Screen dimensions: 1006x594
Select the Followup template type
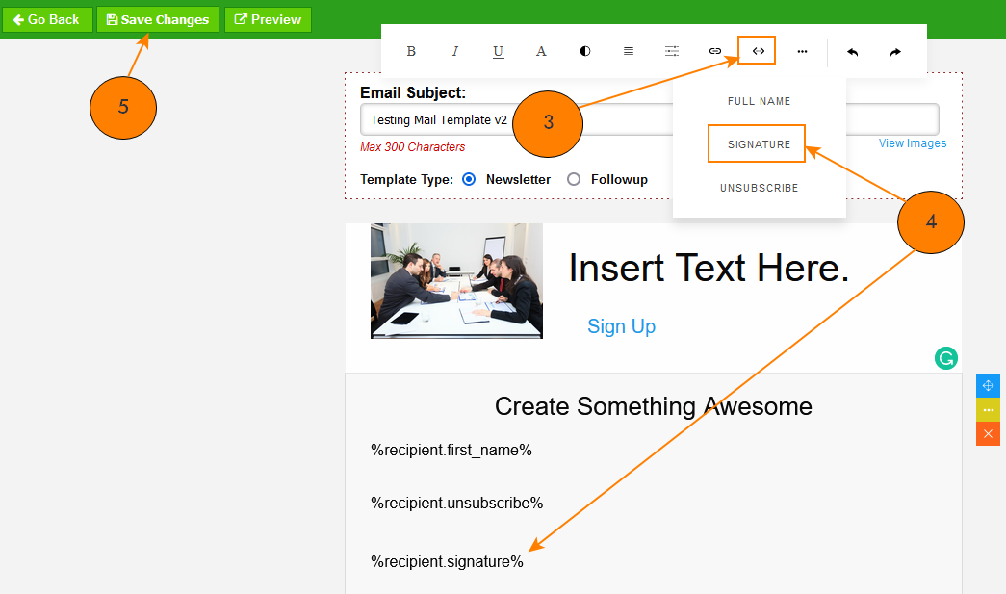tap(574, 179)
